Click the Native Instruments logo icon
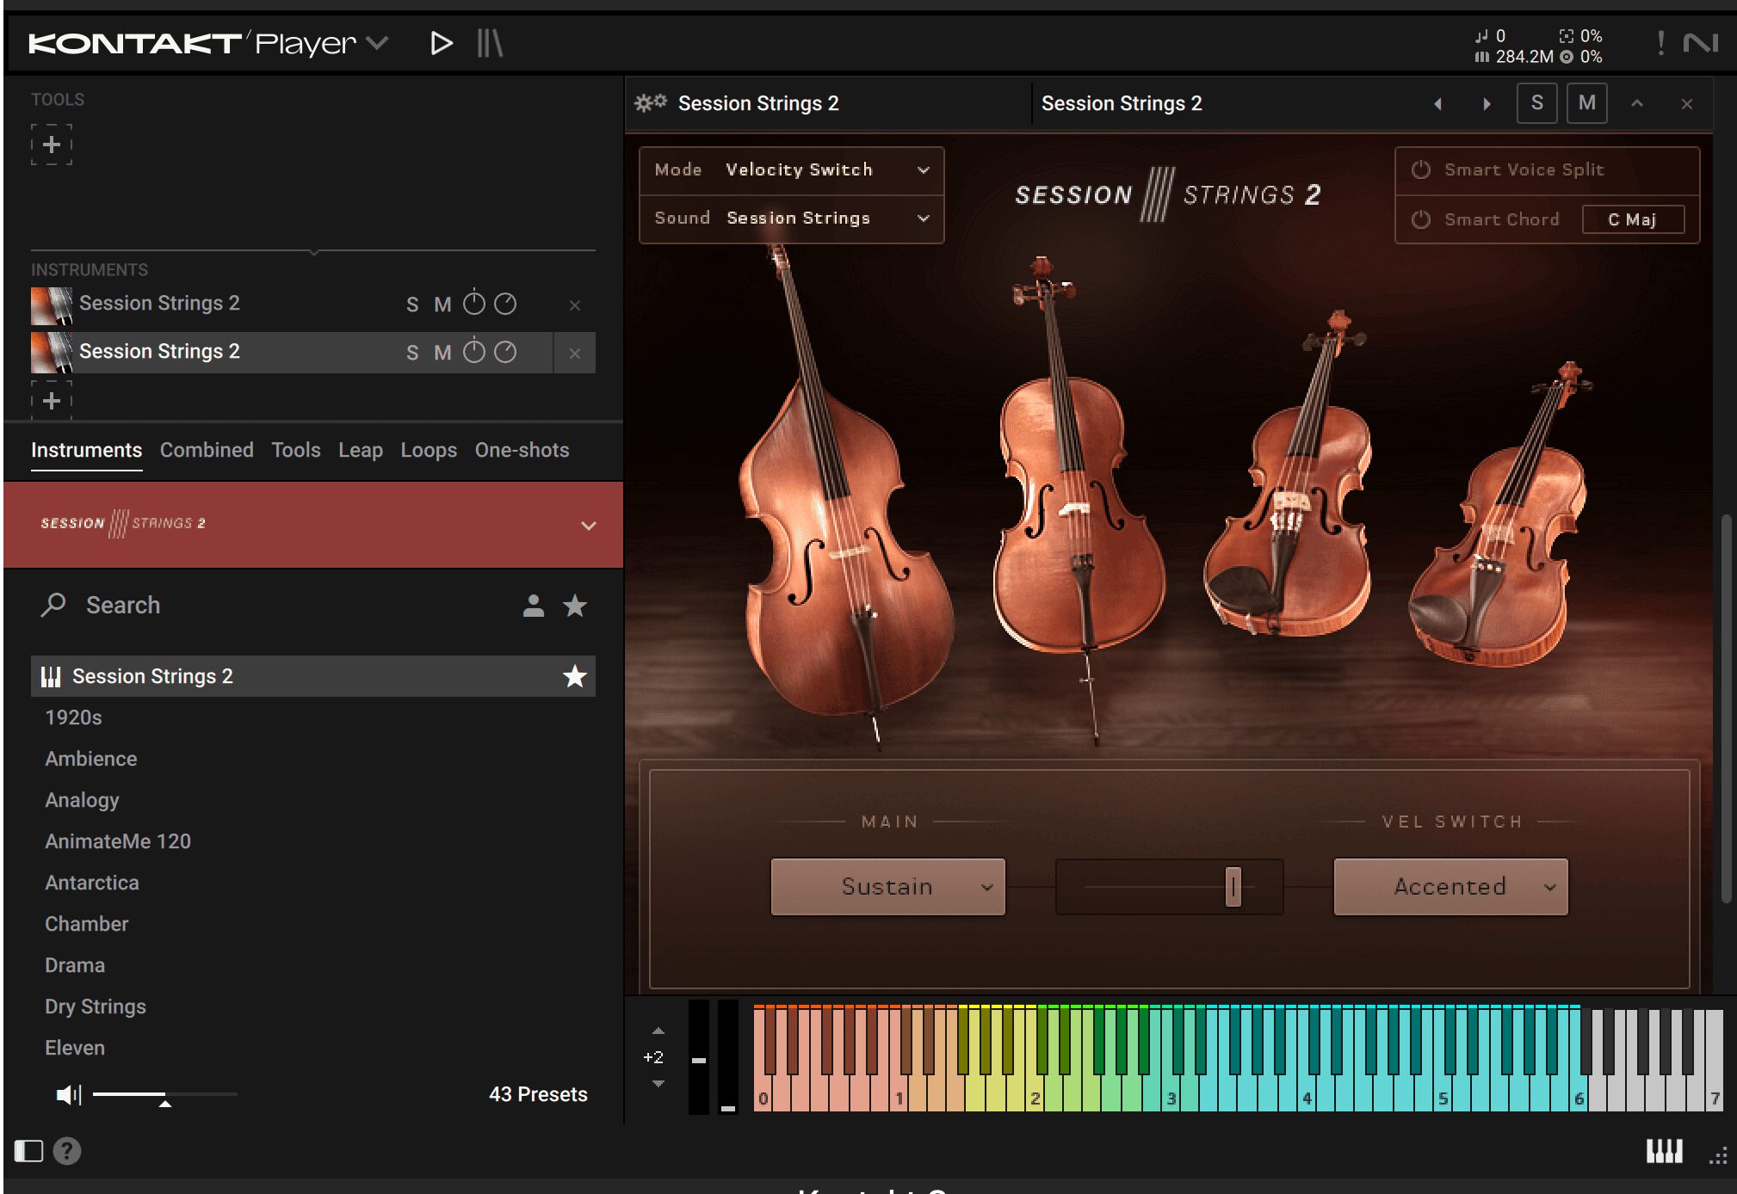Screen dimensions: 1737x1194 (1700, 42)
